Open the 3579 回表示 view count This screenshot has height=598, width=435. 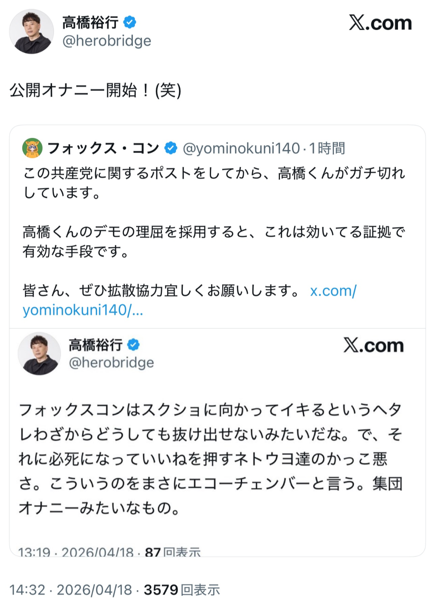click(182, 590)
